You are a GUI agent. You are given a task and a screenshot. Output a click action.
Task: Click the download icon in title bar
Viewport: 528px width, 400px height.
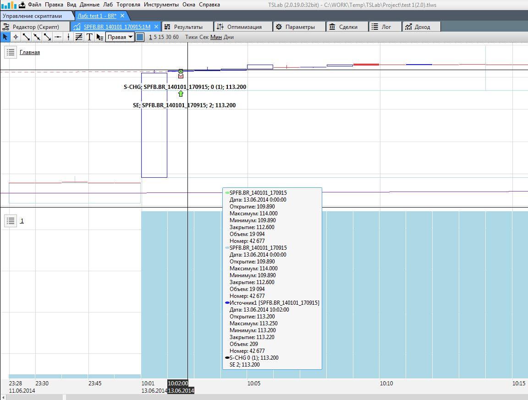click(22, 5)
